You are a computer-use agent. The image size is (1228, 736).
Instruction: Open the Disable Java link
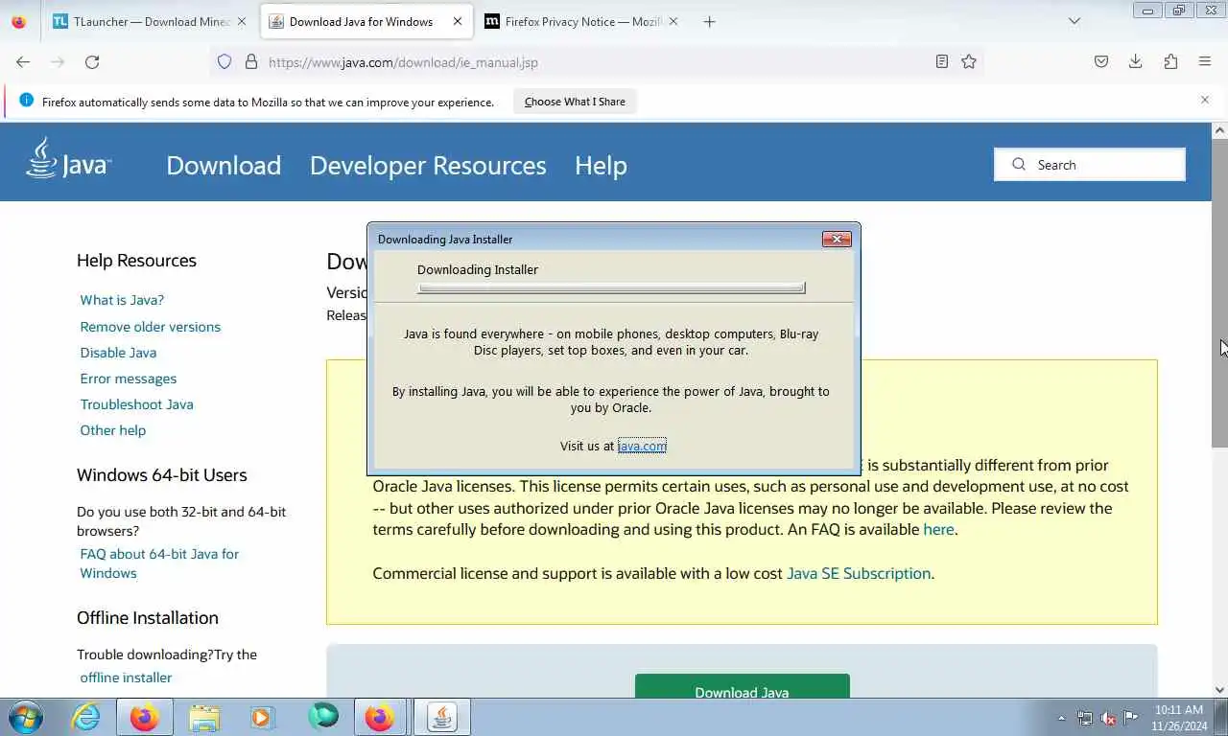coord(118,353)
